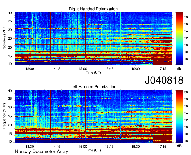Click the dB label under the top colorbar
The height and width of the screenshot is (155, 191).
pos(179,69)
